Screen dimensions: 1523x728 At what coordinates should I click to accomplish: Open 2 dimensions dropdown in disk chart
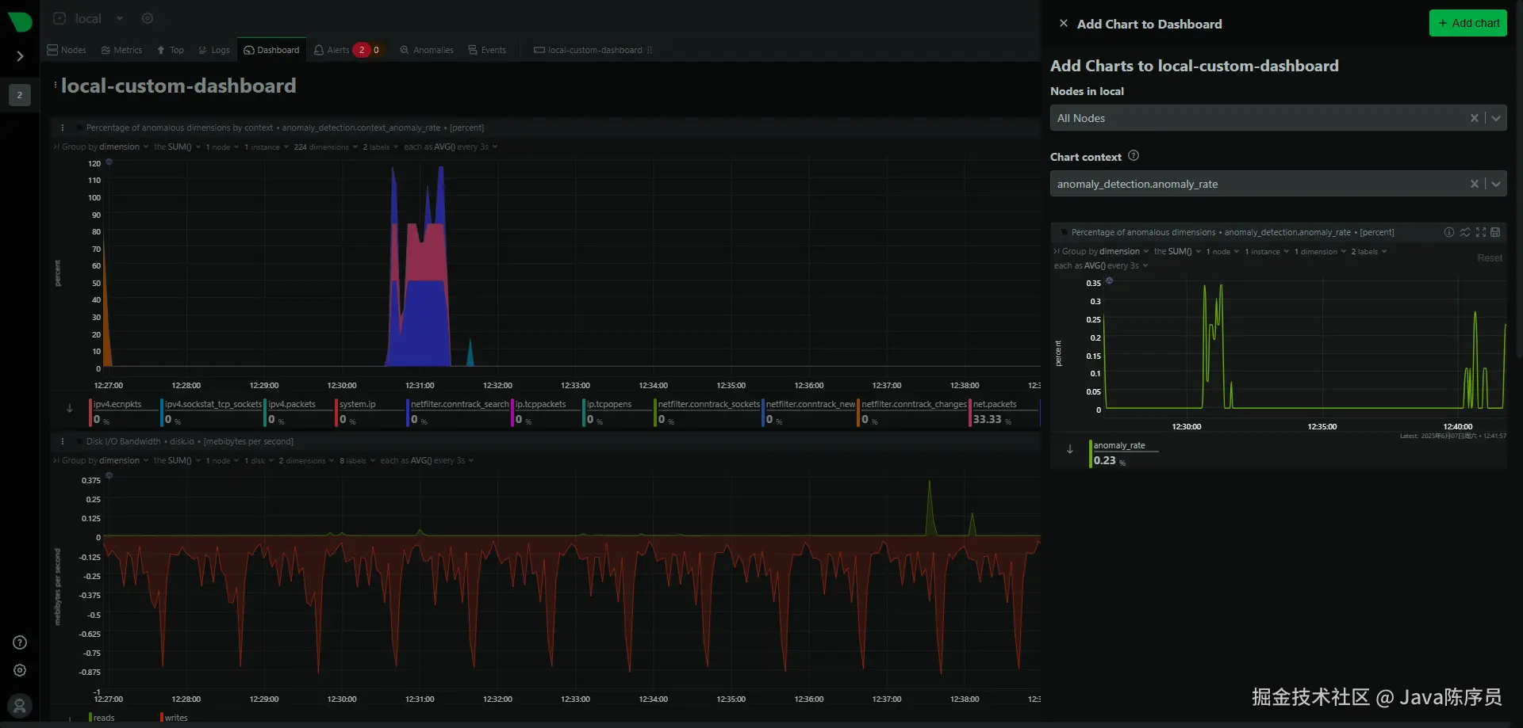pos(306,460)
